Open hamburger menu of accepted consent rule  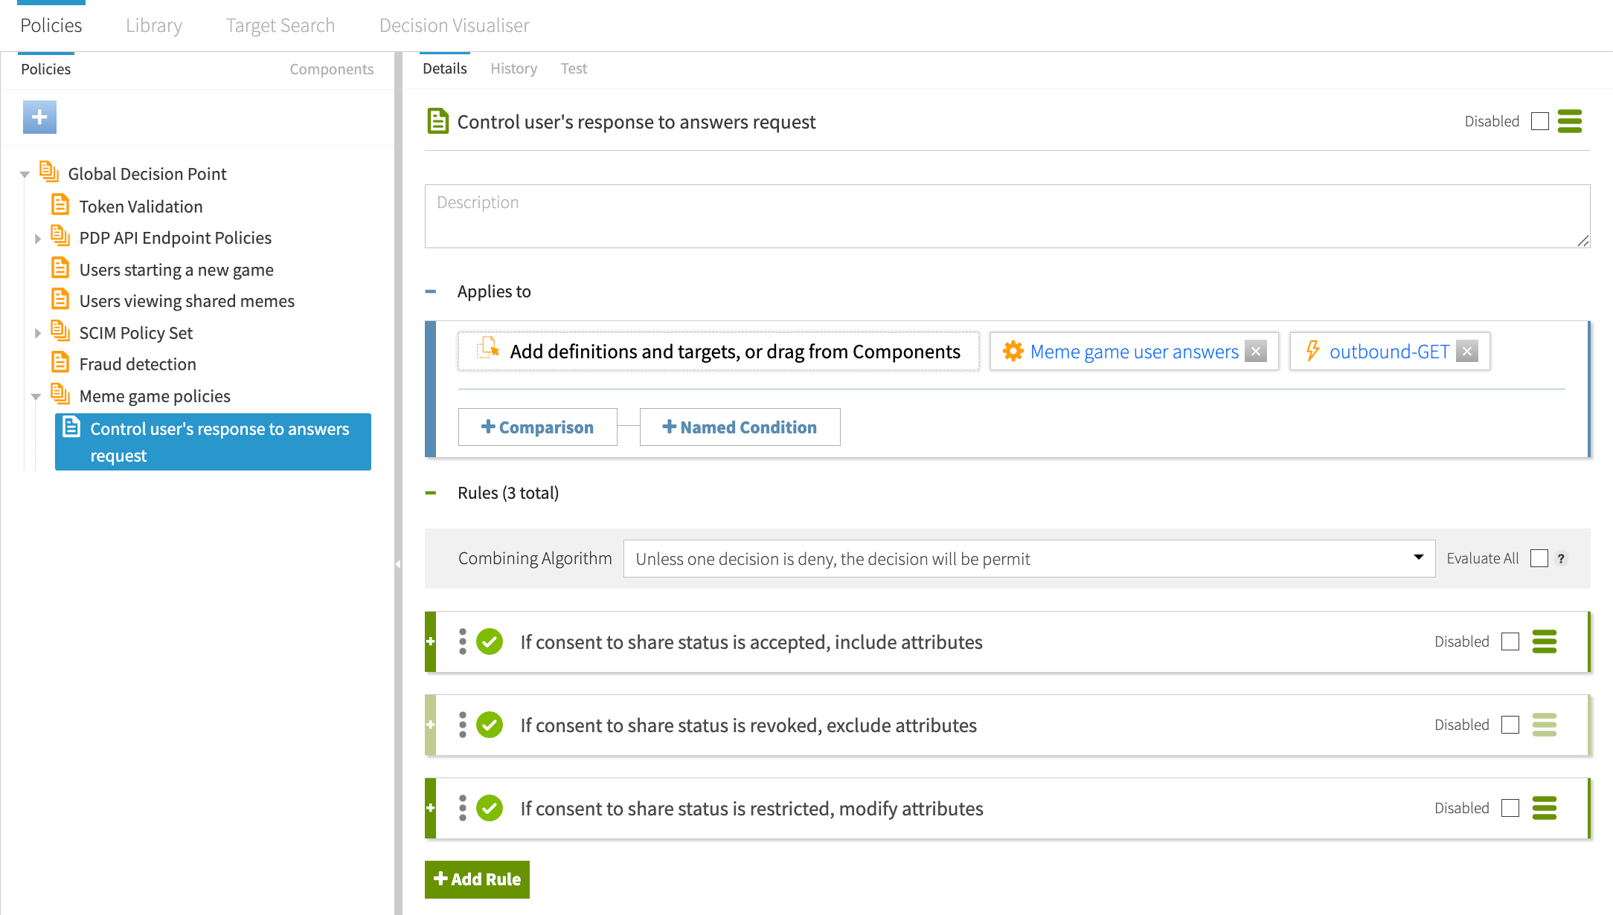click(1545, 641)
